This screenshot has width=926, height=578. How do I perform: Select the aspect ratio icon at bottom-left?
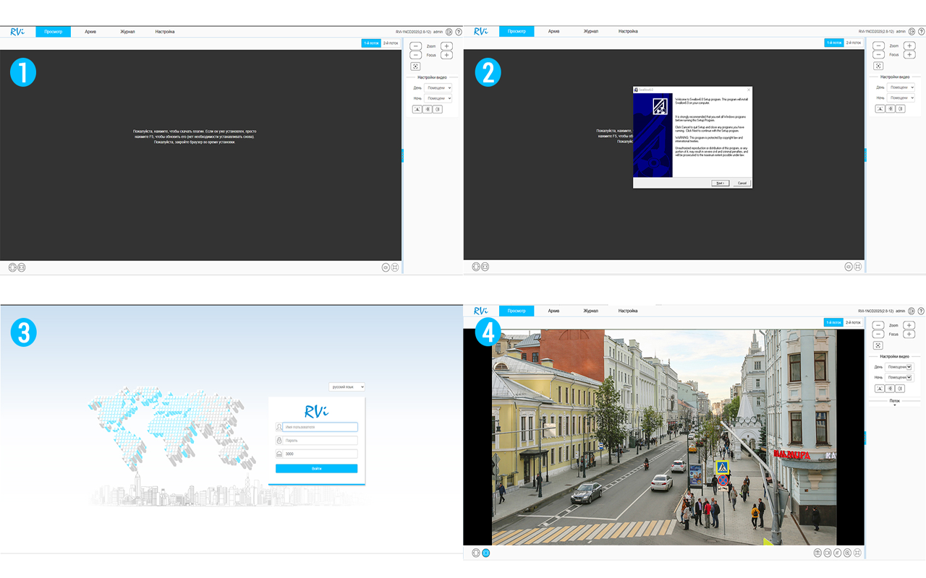476,552
